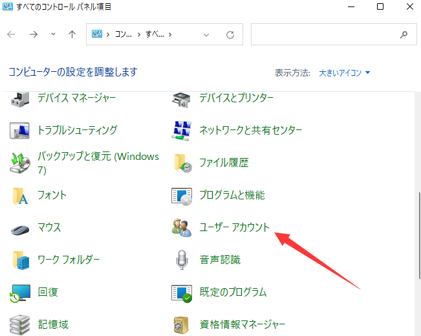Click the フォント folder icon
Image resolution: width=421 pixels, height=336 pixels.
21,196
